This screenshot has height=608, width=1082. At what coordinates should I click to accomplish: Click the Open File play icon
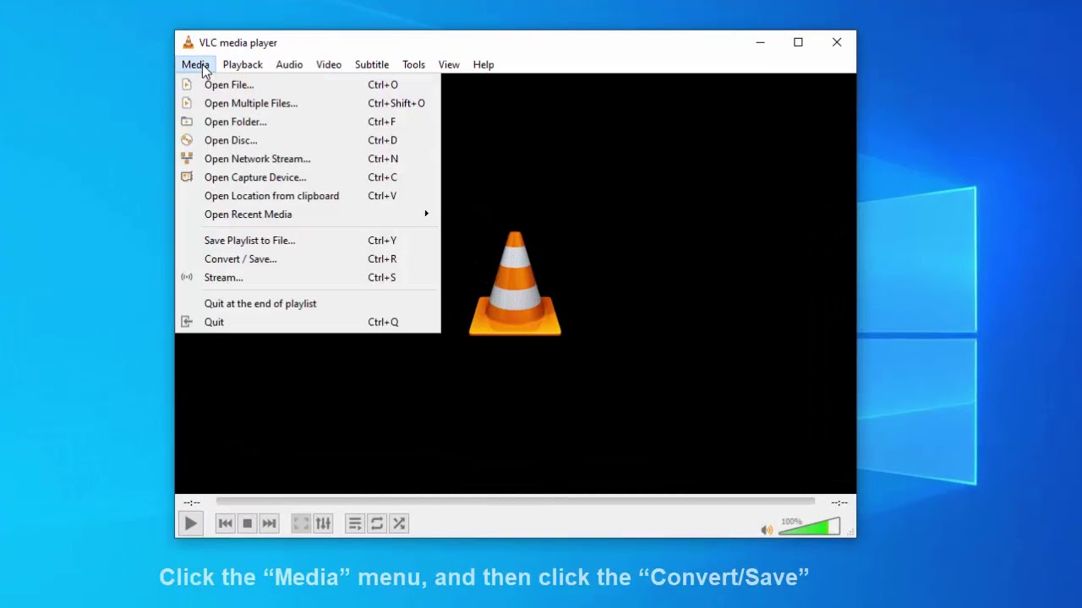point(187,84)
